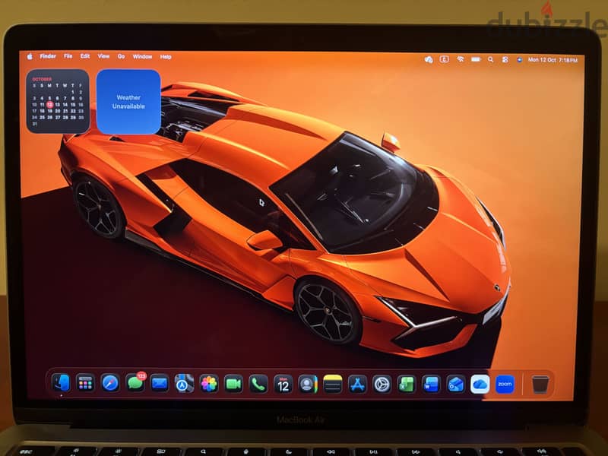Image resolution: width=608 pixels, height=456 pixels.
Task: Open the Edit menu
Action: 85,56
